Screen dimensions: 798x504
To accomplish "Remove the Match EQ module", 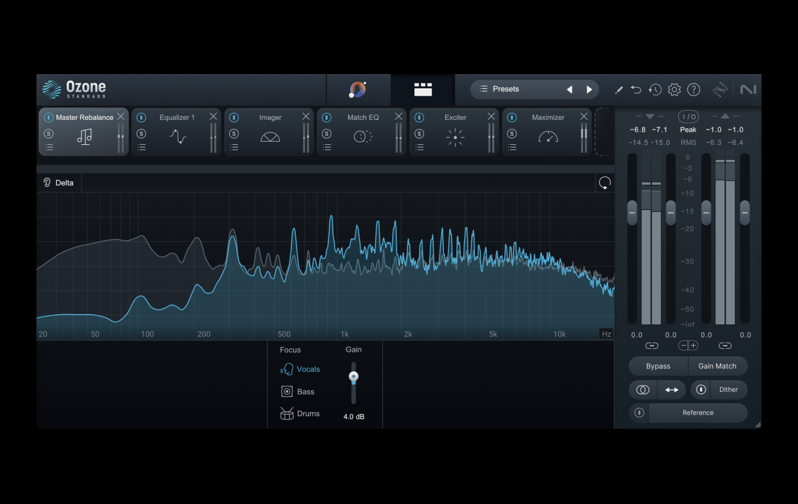I will click(x=398, y=116).
